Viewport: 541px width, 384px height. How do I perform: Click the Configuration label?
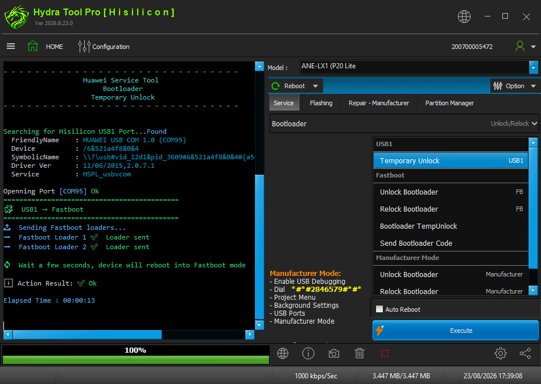tap(111, 47)
